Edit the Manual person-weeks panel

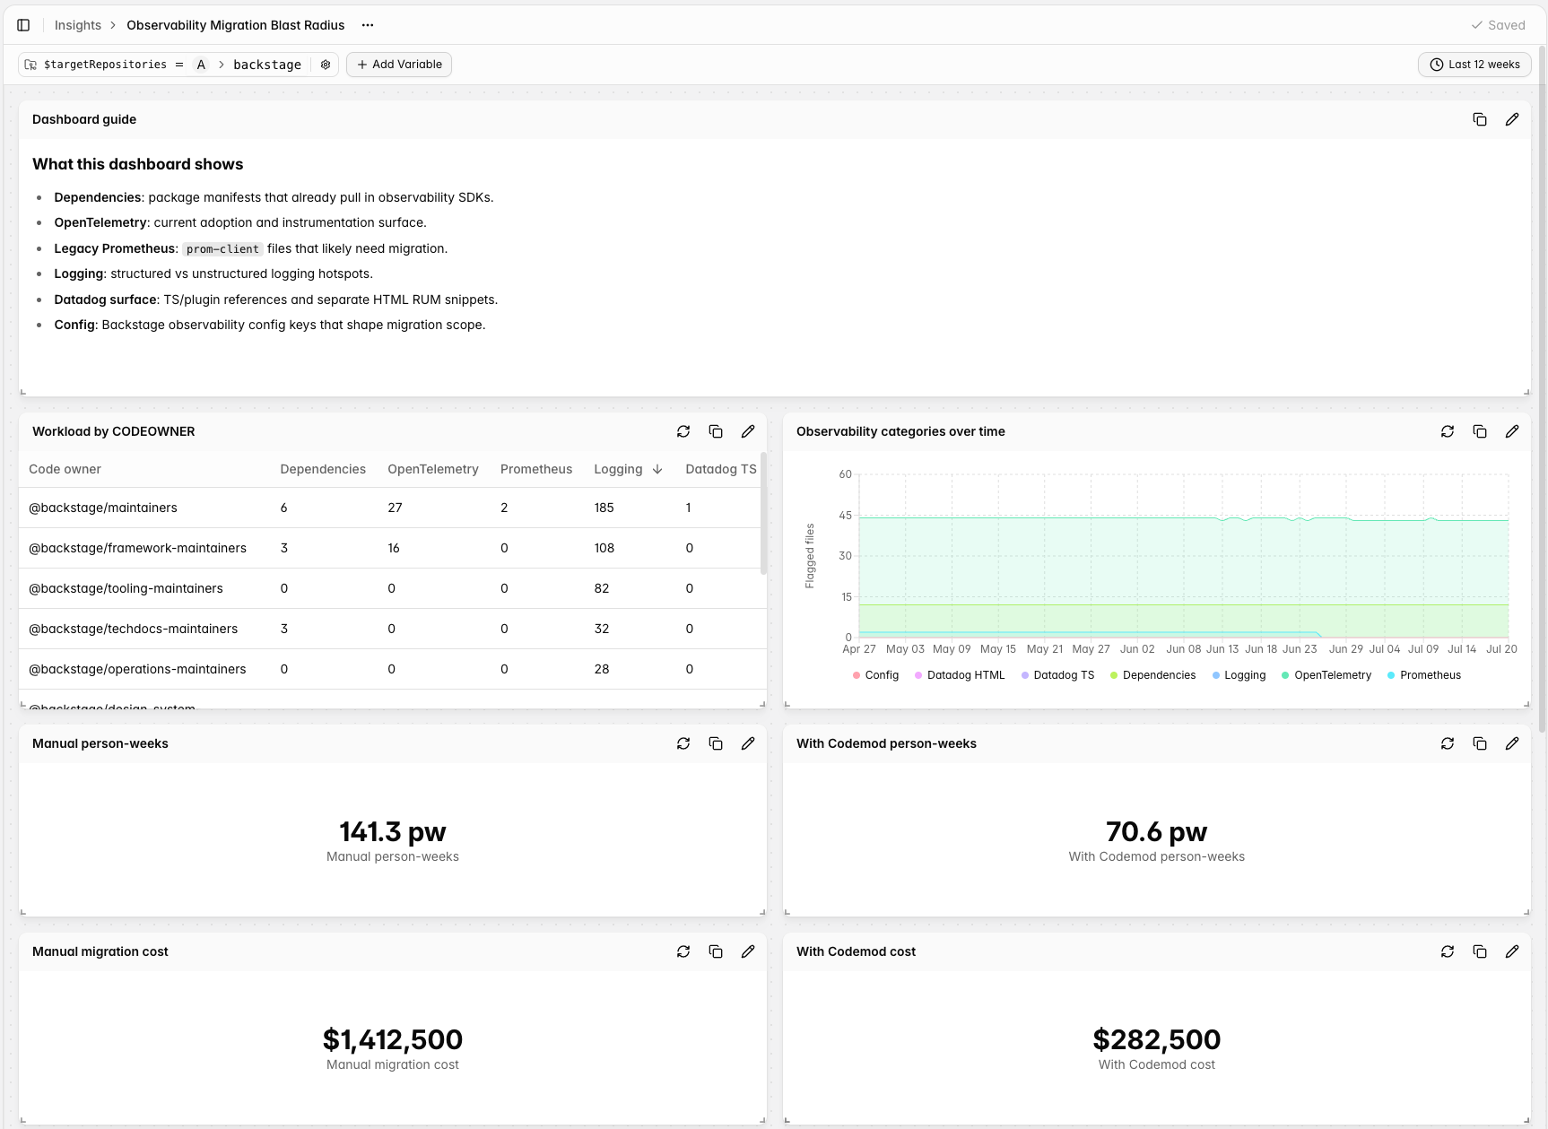[x=748, y=743]
